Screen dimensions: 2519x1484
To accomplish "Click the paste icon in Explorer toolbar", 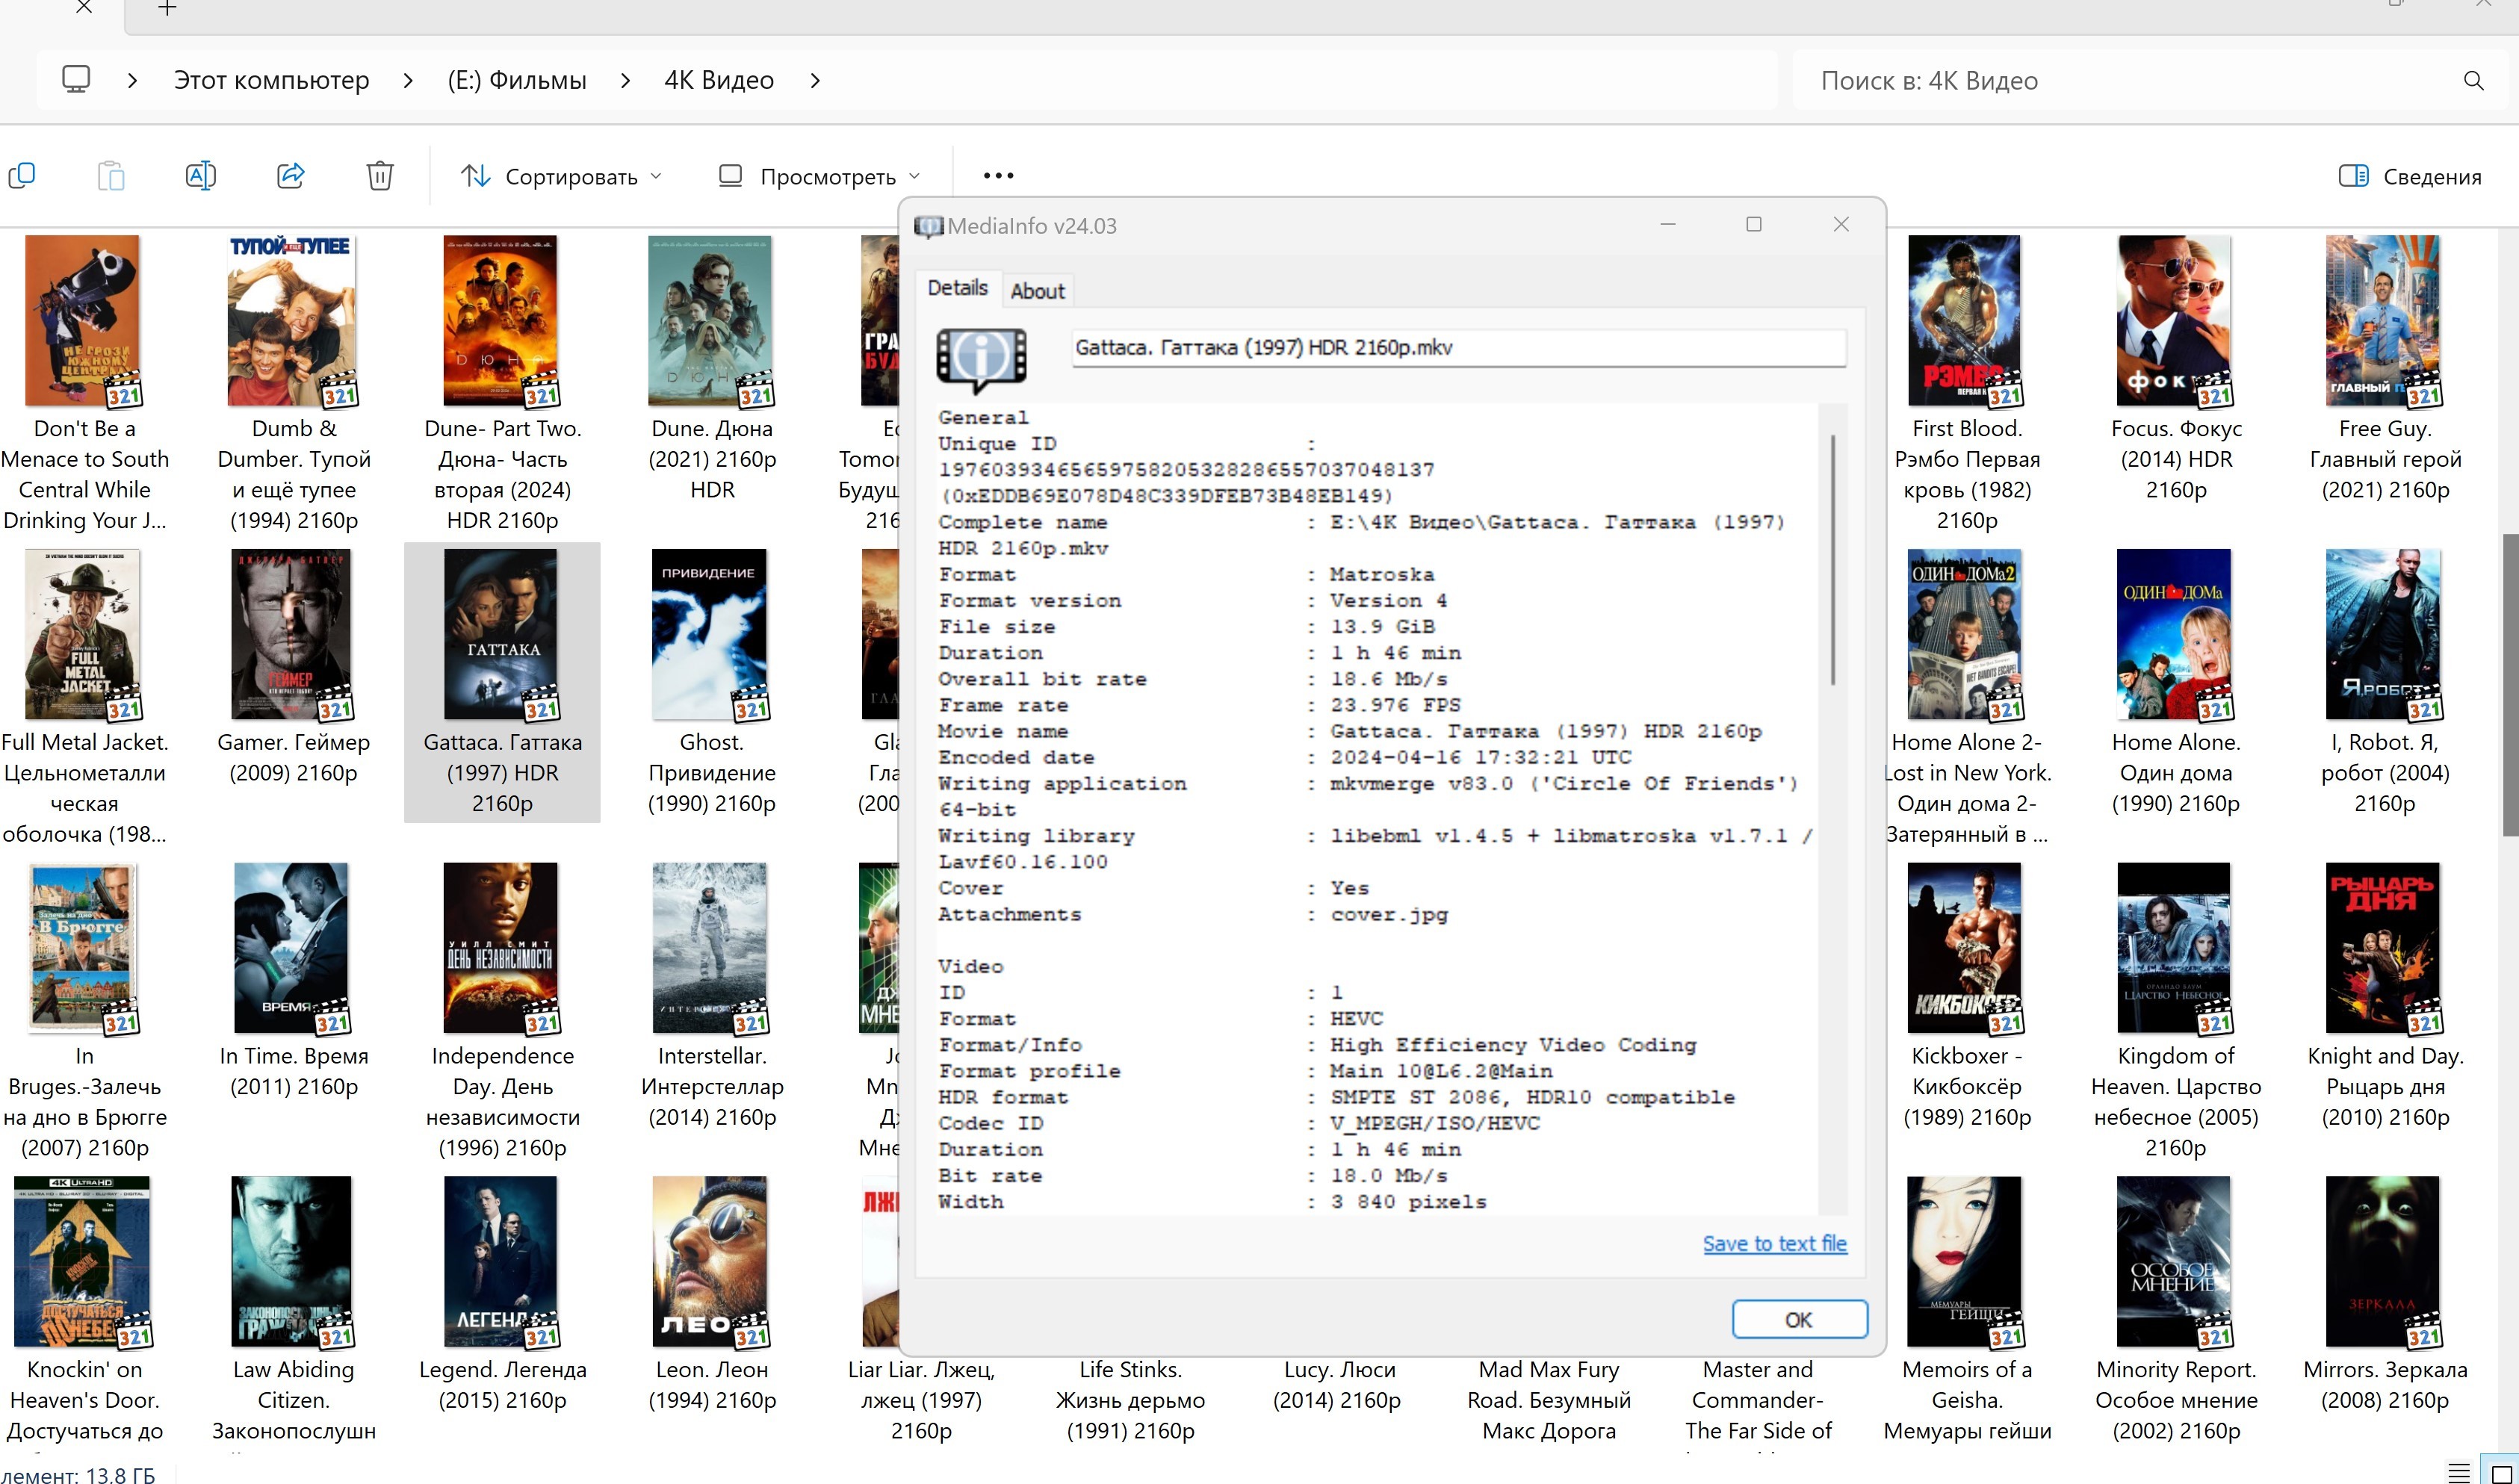I will [111, 176].
